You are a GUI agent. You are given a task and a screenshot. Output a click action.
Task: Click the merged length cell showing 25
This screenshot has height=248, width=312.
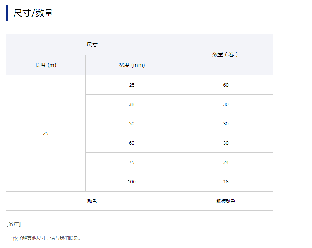pos(46,133)
